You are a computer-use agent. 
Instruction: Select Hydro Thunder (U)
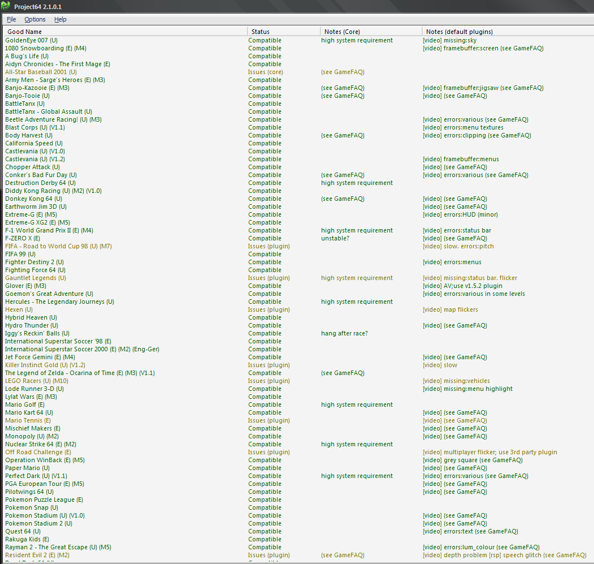[32, 325]
